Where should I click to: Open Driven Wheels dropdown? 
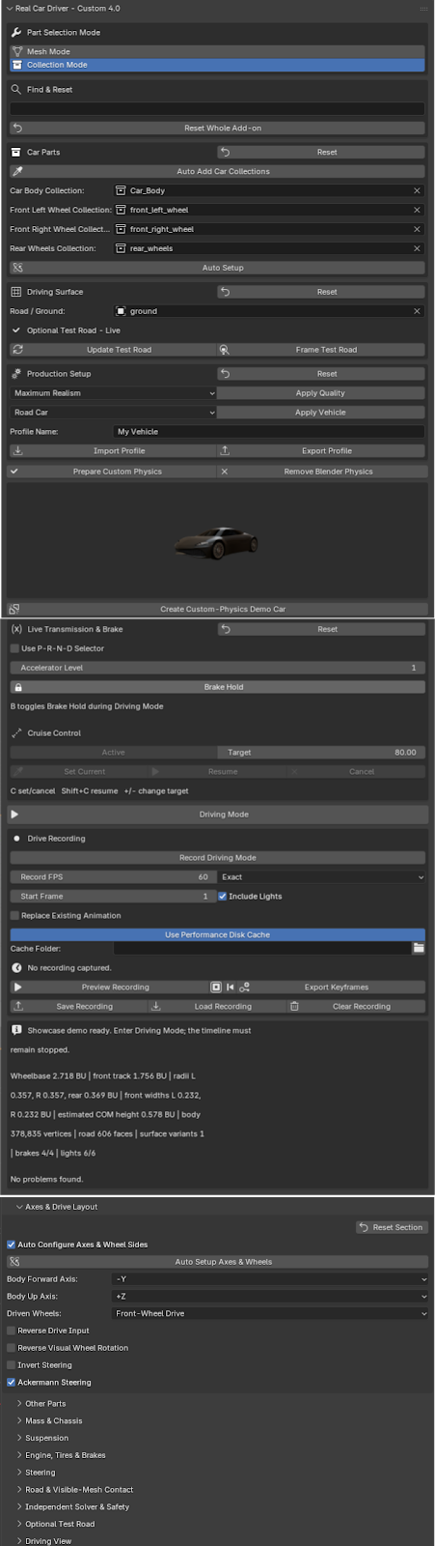pos(270,1314)
